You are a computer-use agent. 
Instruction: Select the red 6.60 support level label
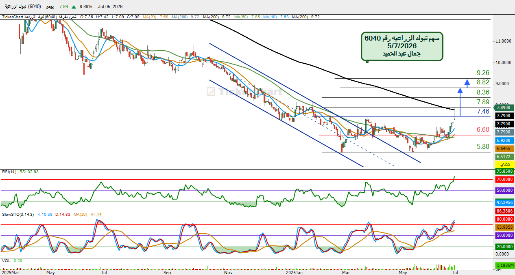(483, 129)
